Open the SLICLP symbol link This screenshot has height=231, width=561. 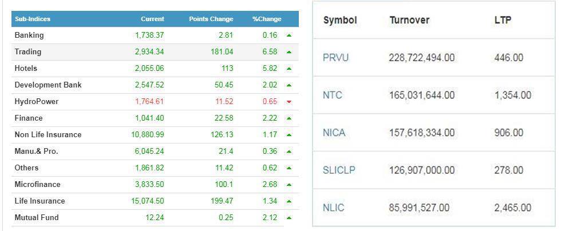[339, 170]
